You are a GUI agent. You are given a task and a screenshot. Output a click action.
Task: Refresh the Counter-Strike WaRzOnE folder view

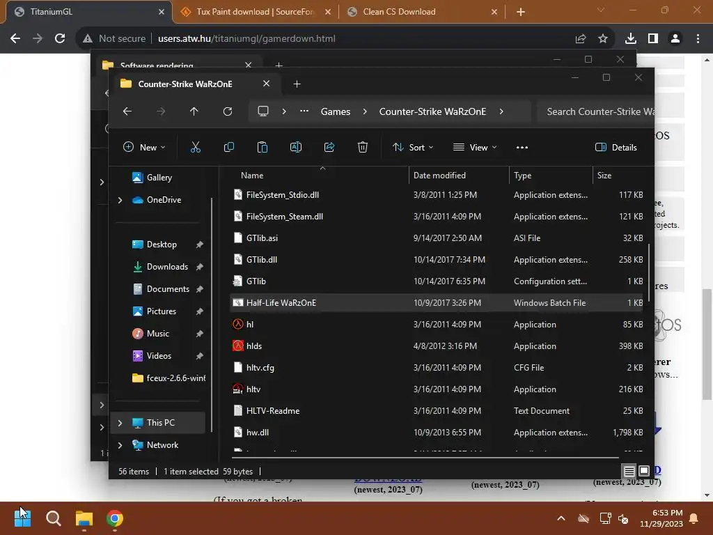[x=228, y=111]
